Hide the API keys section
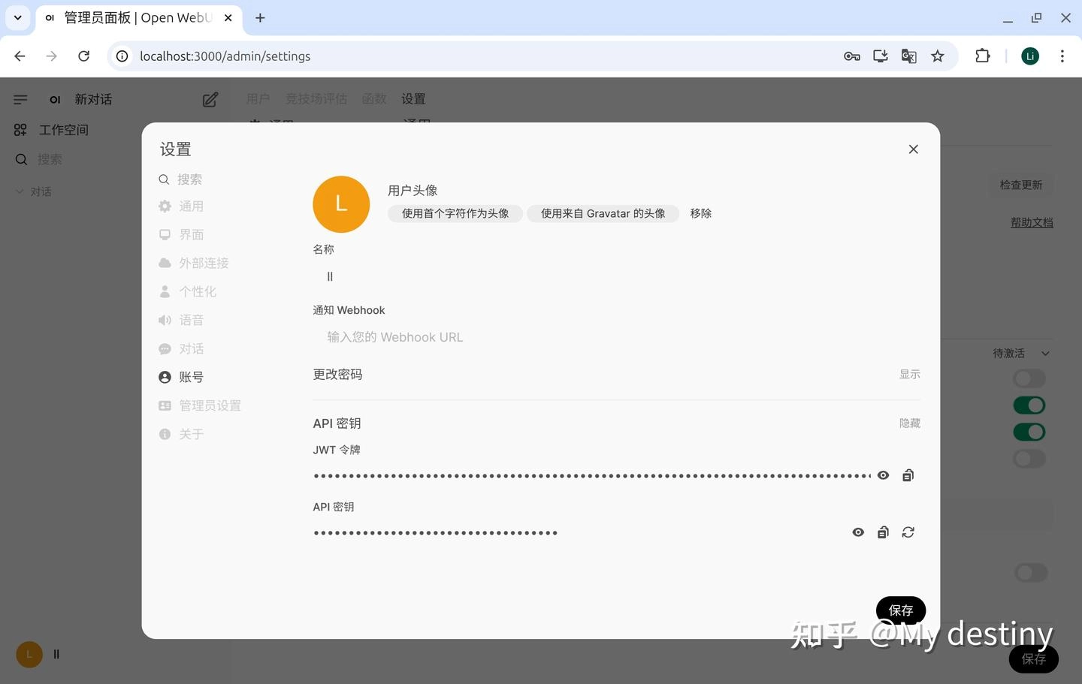The height and width of the screenshot is (684, 1082). 909,423
